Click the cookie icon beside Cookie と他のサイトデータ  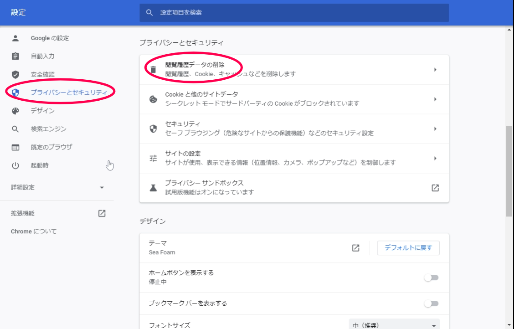154,99
